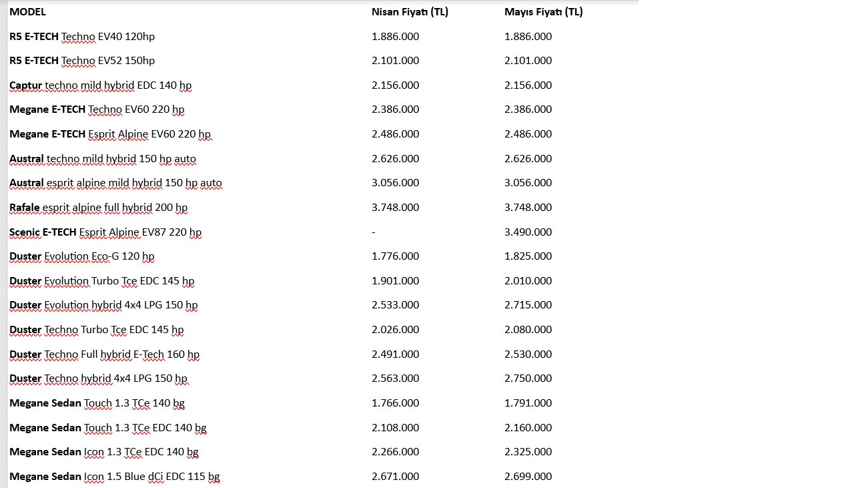Select Duster Techno Full hybrid E-Tech 160 hp

(x=105, y=354)
